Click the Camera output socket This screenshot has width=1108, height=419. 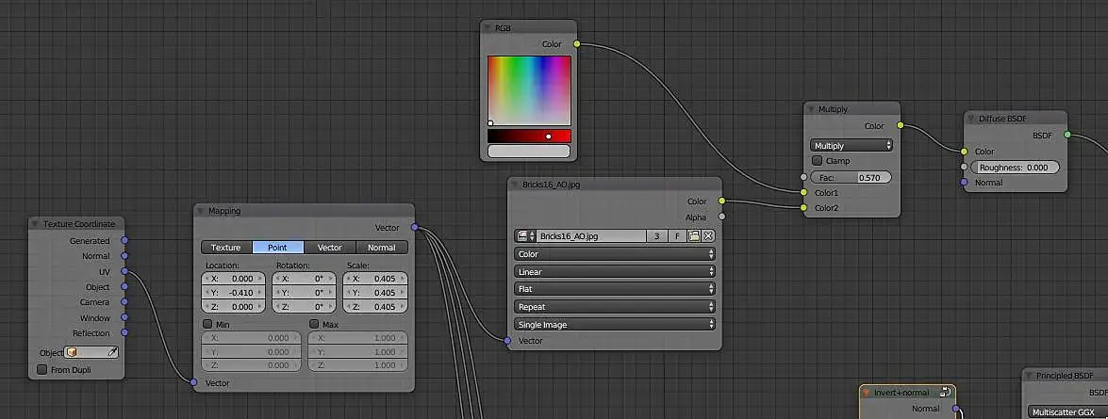click(x=124, y=302)
